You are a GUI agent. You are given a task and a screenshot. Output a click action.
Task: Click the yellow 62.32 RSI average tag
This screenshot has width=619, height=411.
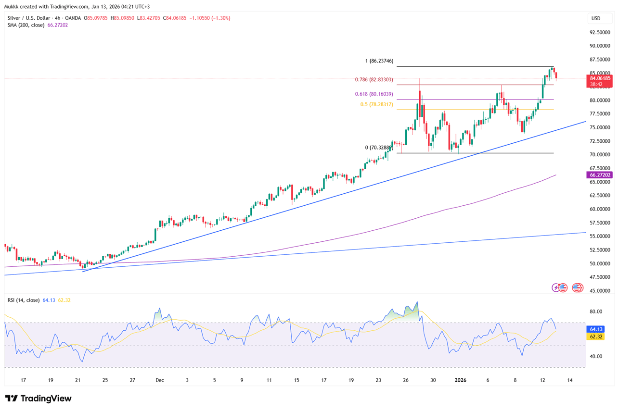pos(595,337)
